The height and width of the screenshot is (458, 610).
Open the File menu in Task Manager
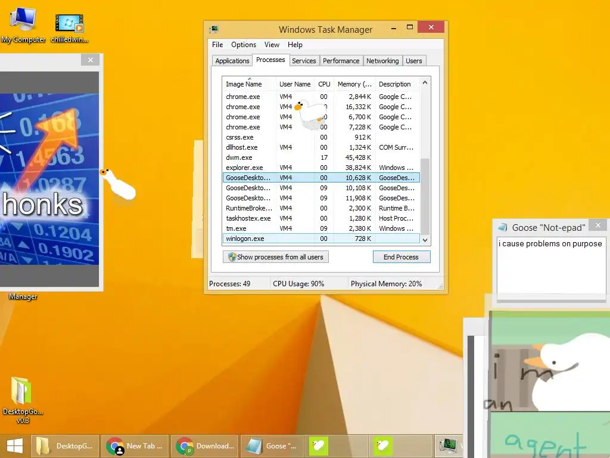pyautogui.click(x=217, y=45)
